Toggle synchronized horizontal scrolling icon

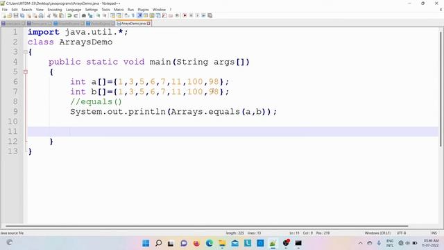click(x=119, y=15)
